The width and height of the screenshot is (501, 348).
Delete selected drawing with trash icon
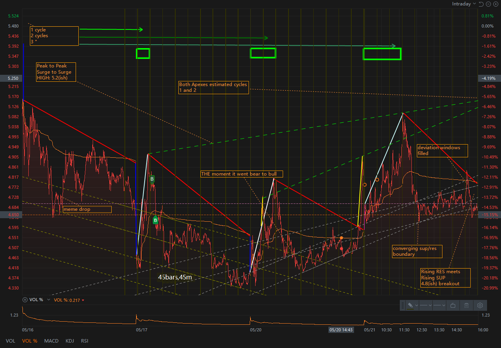click(x=466, y=305)
